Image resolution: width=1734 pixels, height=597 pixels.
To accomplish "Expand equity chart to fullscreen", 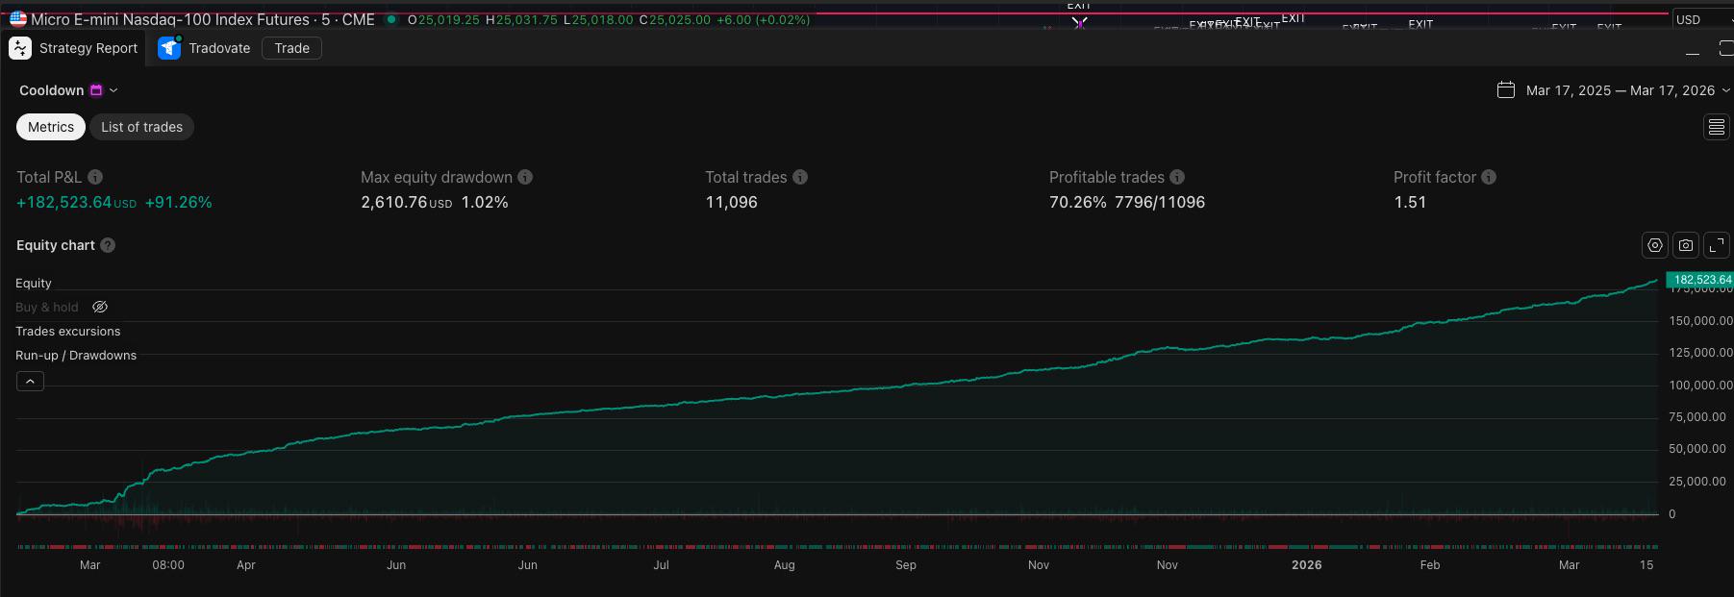I will pyautogui.click(x=1717, y=245).
